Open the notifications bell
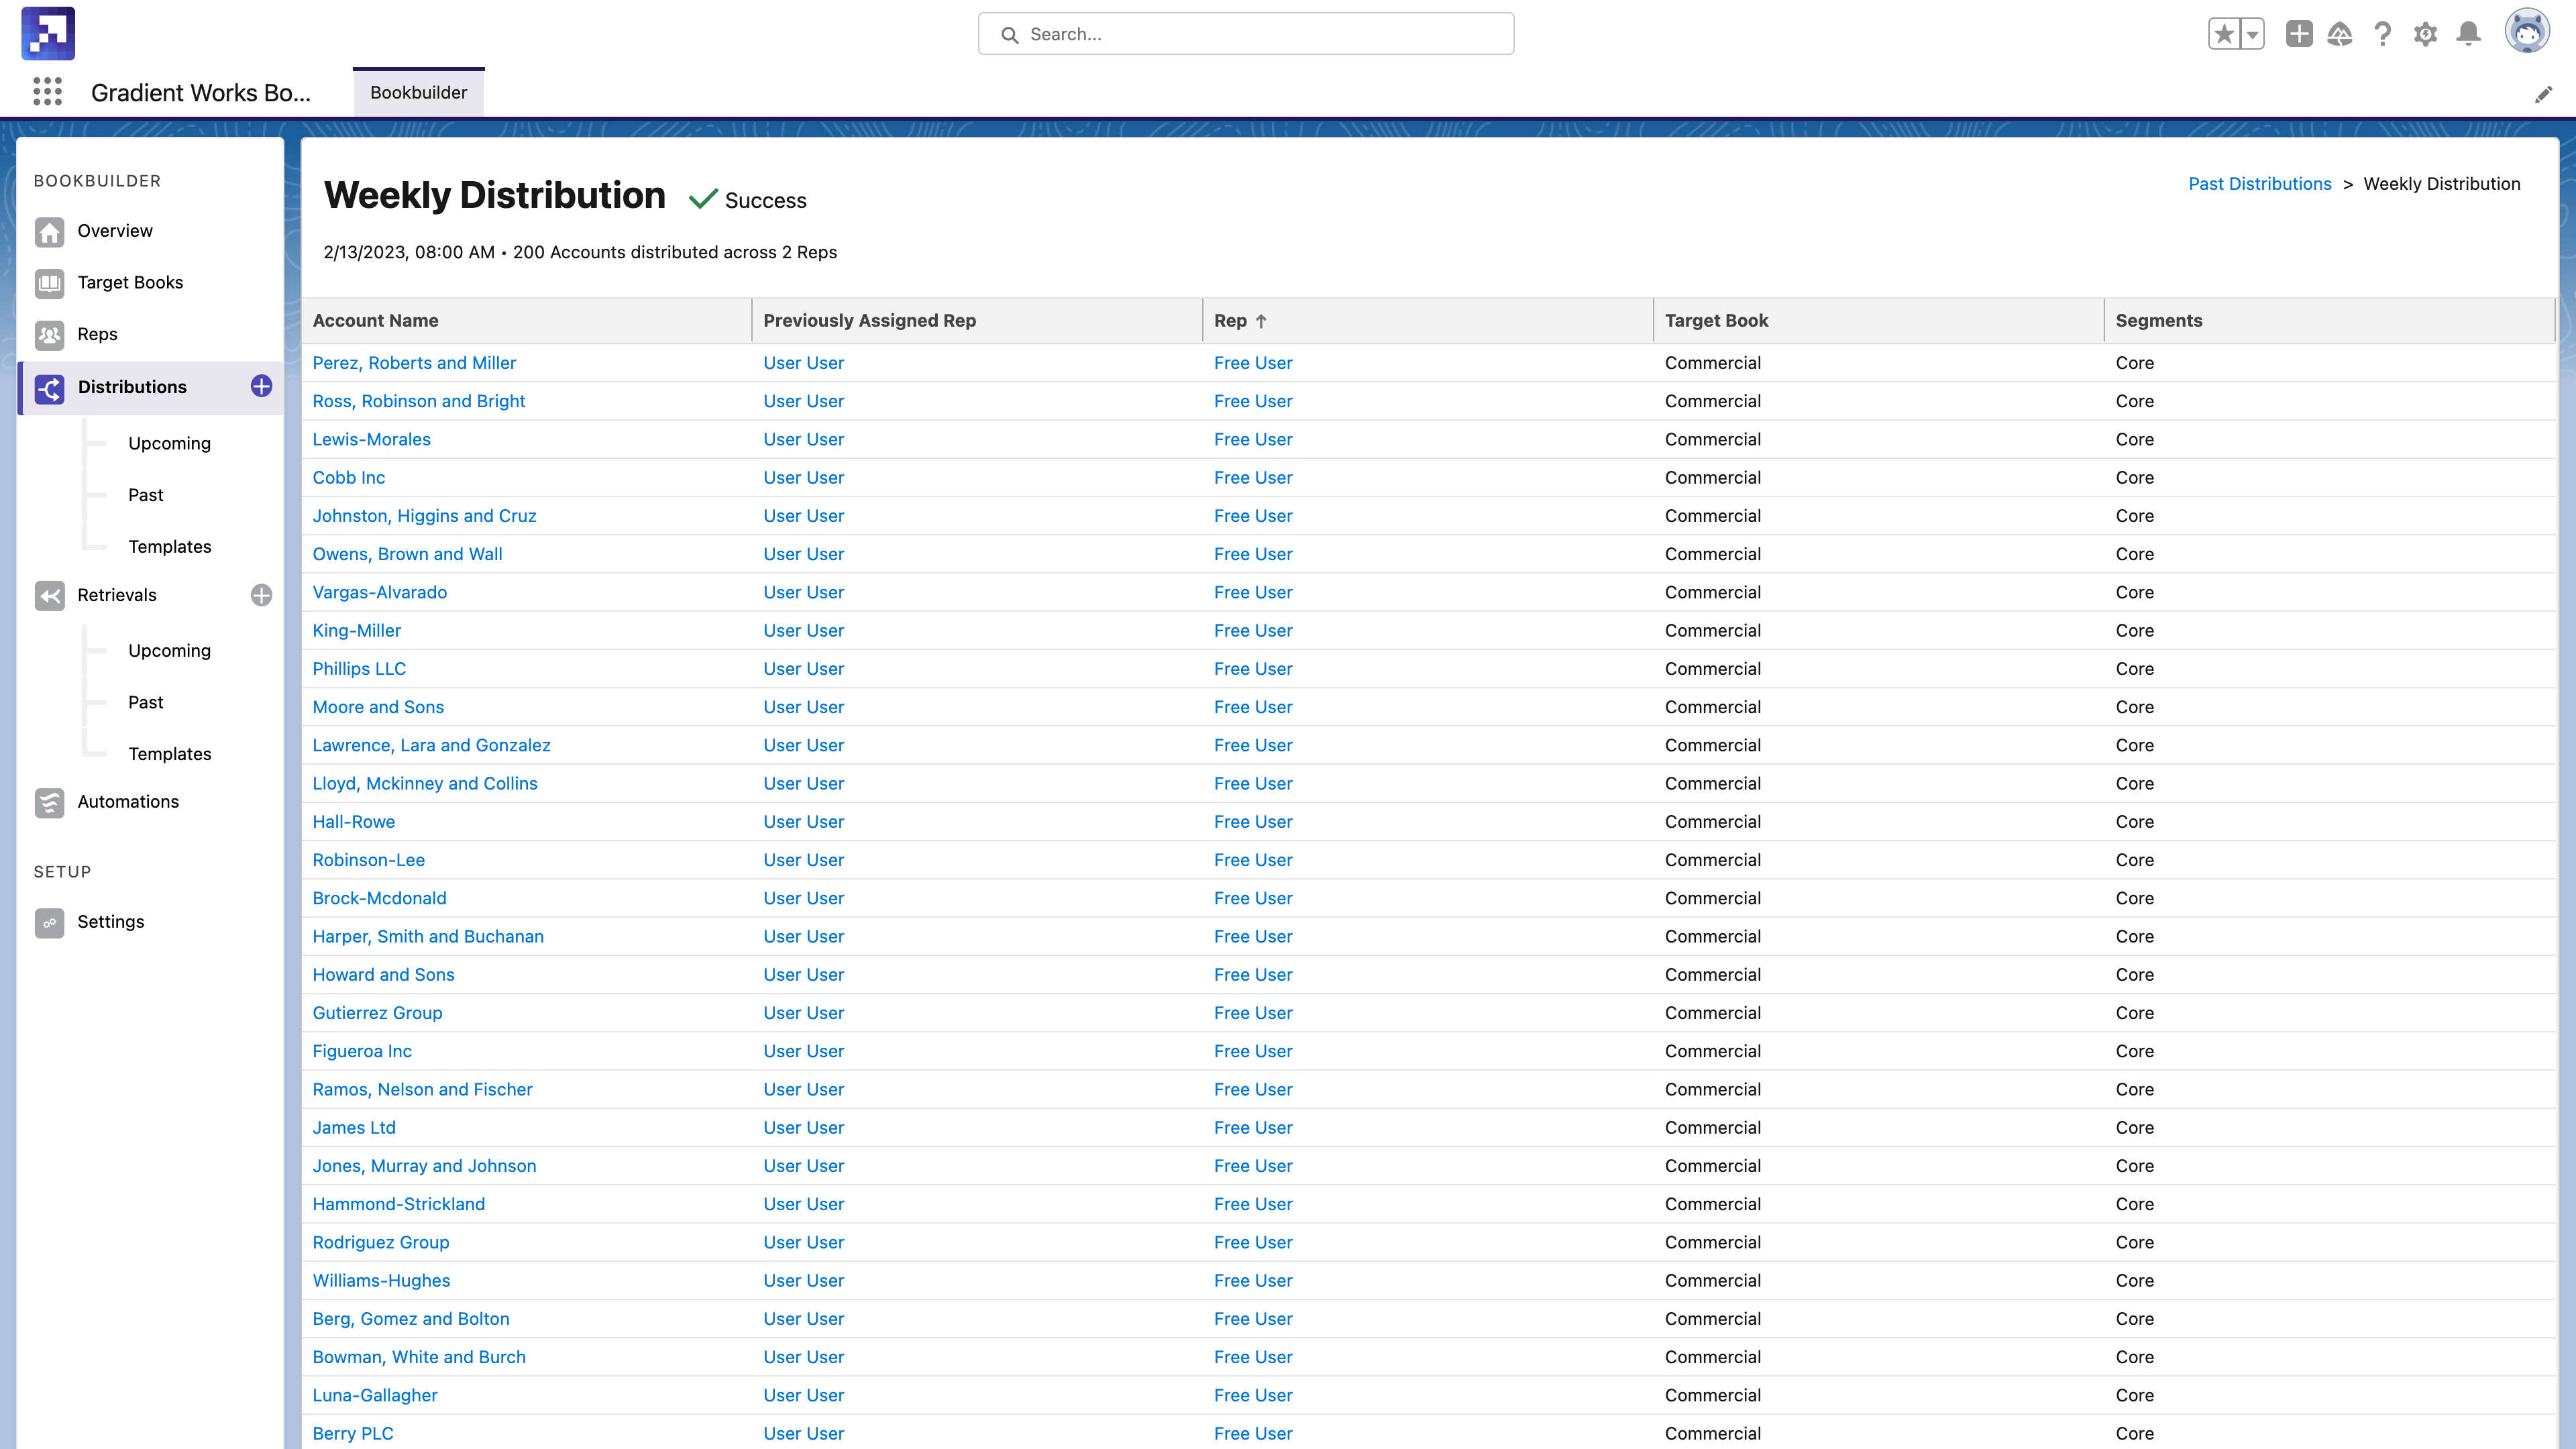 tap(2468, 33)
